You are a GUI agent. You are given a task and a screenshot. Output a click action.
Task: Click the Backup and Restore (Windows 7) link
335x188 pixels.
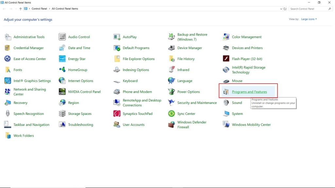[x=192, y=37]
